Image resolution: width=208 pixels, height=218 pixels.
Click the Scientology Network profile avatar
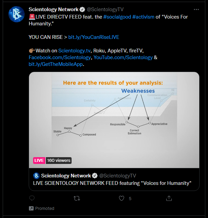tap(17, 14)
